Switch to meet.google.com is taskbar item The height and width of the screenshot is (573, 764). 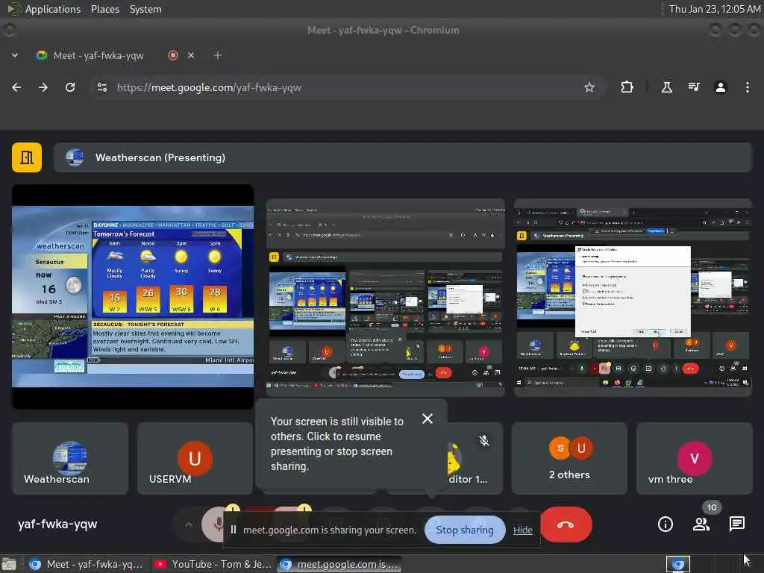(339, 564)
